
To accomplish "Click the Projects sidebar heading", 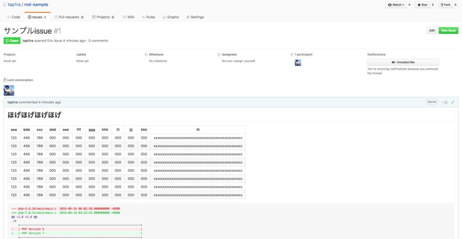I will [9, 55].
